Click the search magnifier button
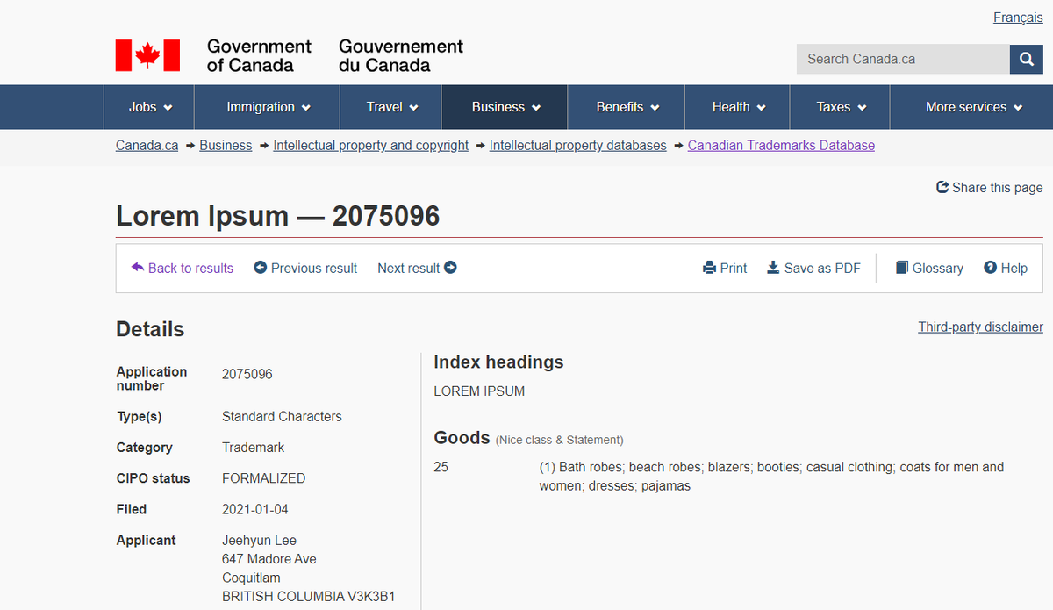The height and width of the screenshot is (610, 1053). click(x=1026, y=59)
